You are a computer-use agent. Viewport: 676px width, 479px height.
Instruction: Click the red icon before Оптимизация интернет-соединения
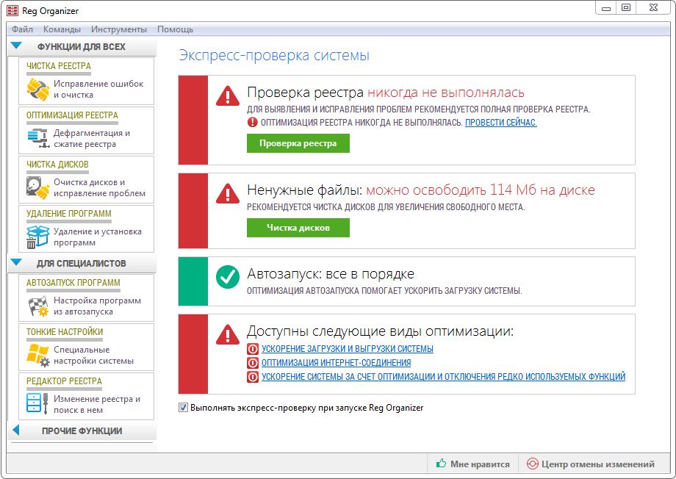click(252, 363)
